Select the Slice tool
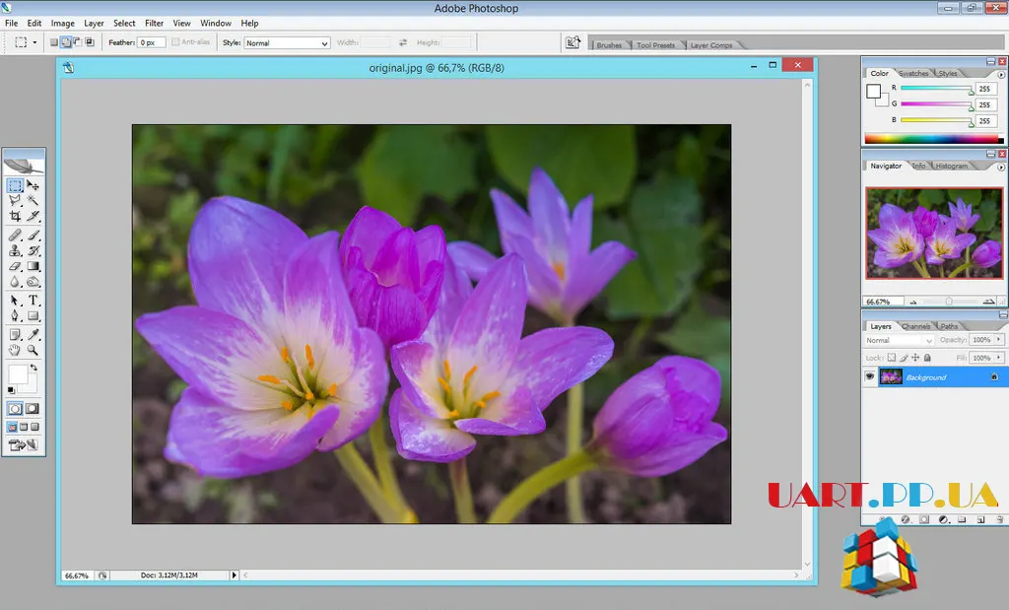1009x610 pixels. click(x=33, y=216)
